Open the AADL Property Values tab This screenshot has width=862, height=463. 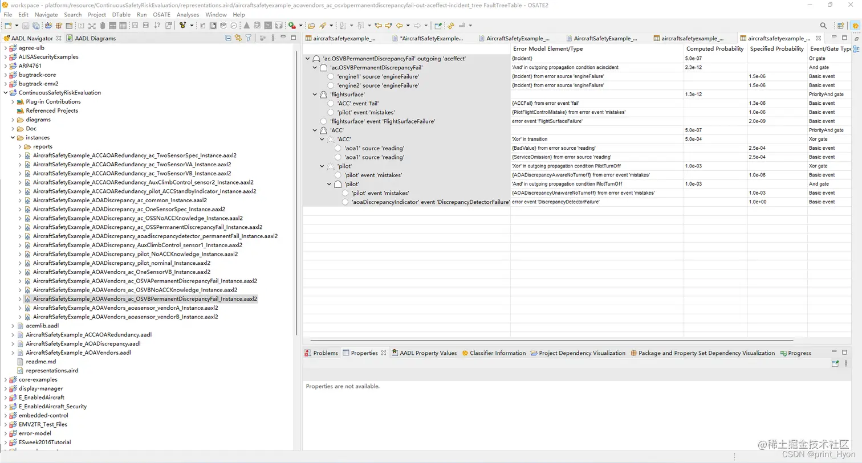pos(424,353)
